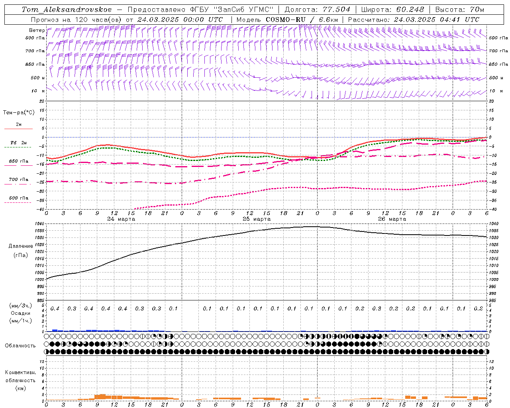Click the 'Тем-ра(°C)' temperature label
This screenshot has height=408, width=510.
[x=19, y=113]
